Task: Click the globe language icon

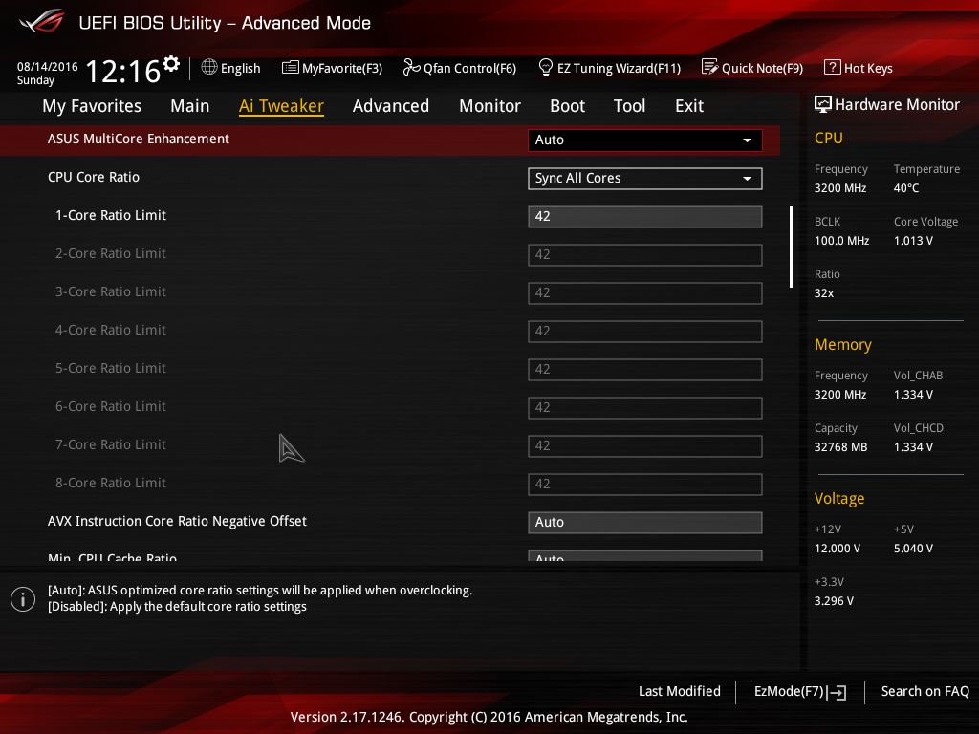Action: point(209,67)
